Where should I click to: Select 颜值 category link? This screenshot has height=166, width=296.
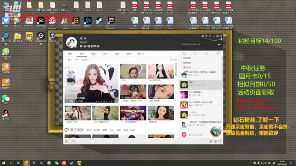[x=125, y=130]
